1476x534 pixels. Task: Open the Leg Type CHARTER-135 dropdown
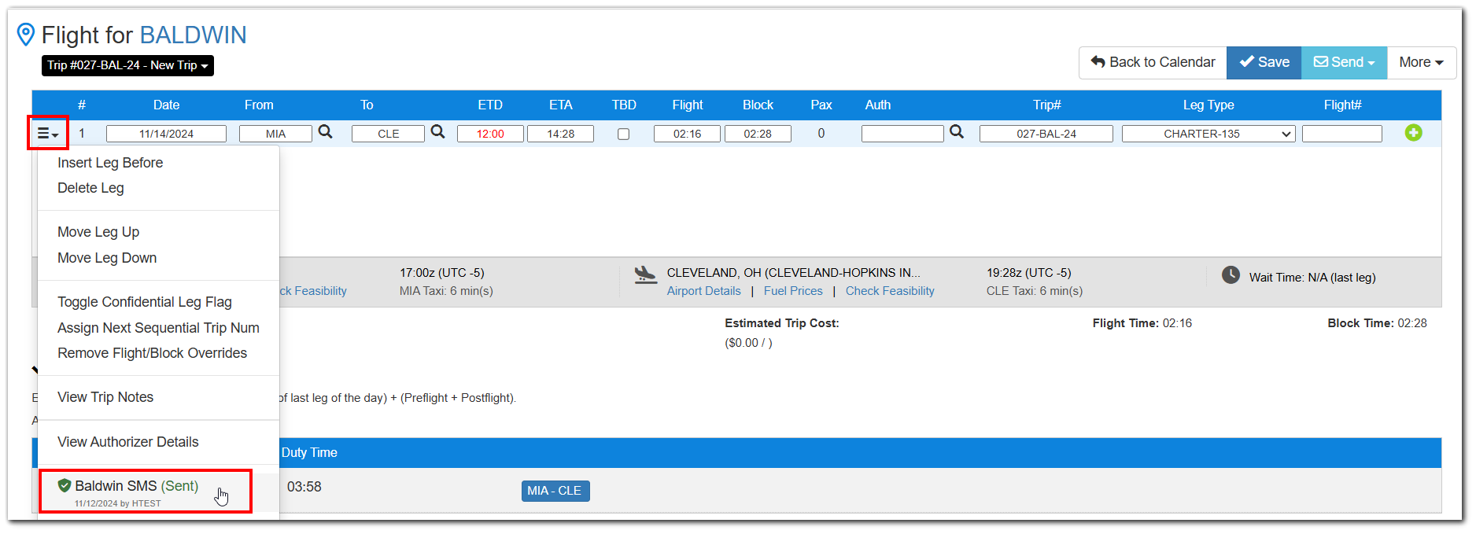pyautogui.click(x=1208, y=134)
